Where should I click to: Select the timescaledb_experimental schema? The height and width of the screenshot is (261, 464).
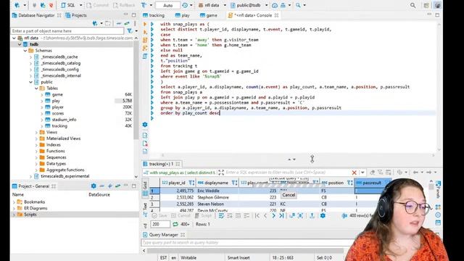click(65, 176)
